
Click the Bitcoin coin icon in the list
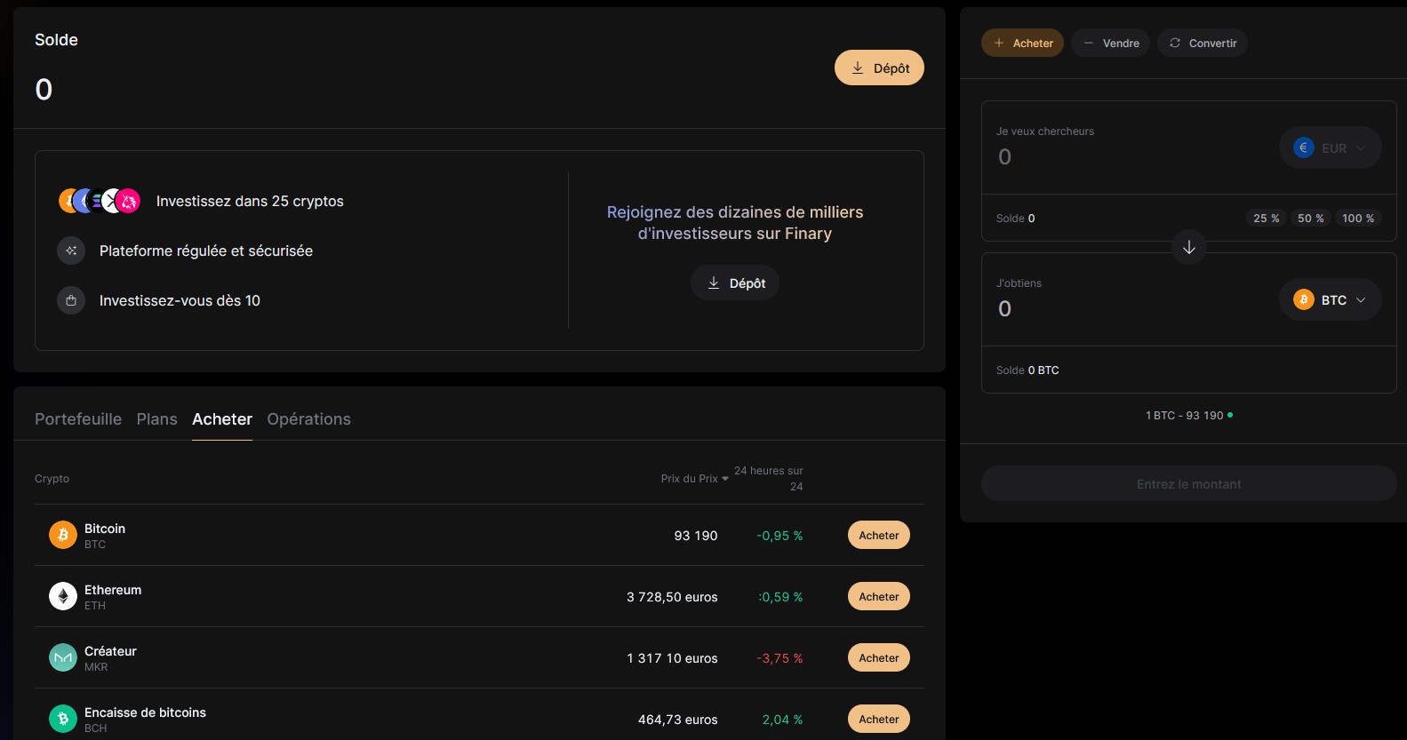click(63, 535)
